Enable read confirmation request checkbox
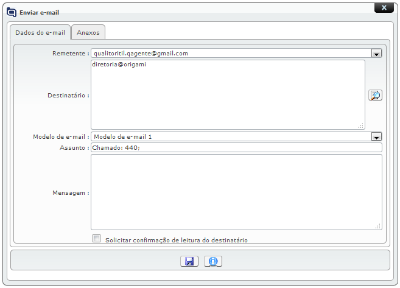This screenshot has height=288, width=400. pos(96,239)
